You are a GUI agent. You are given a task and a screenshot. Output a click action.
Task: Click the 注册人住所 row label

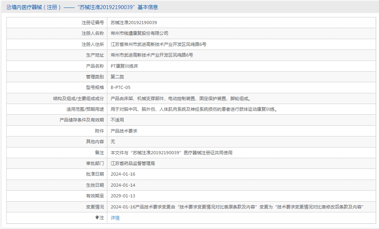(x=93, y=44)
